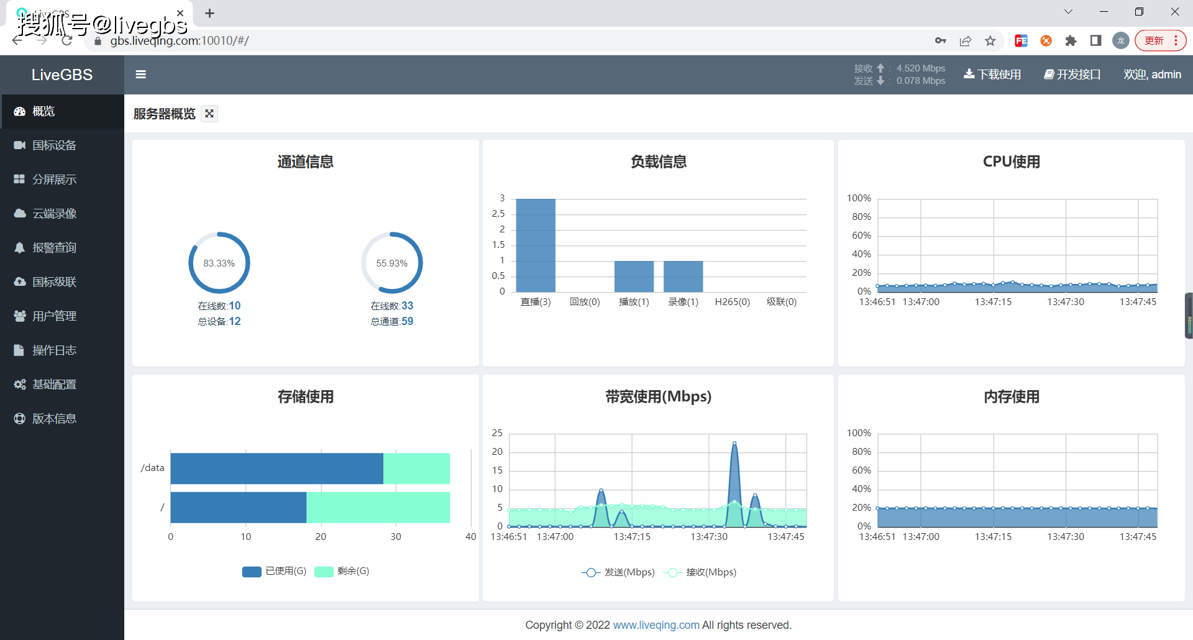This screenshot has width=1193, height=640.
Task: Toggle the browser side panel icon
Action: [1096, 41]
